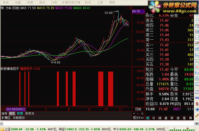Viewport: 199px width, 131px height.
Task: Select the 价 tab in bottom panel
Action: point(154,118)
